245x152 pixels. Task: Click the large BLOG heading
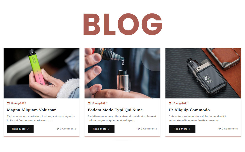click(123, 24)
